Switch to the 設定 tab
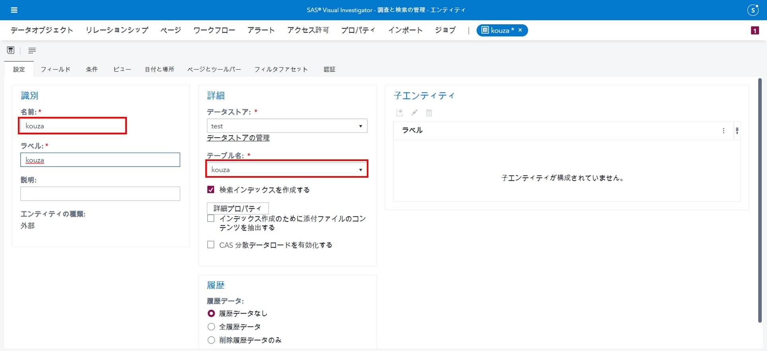The height and width of the screenshot is (351, 767). pos(19,69)
